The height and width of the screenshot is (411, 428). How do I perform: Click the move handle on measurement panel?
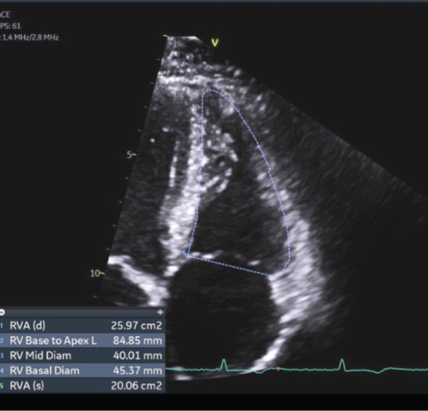click(x=160, y=312)
